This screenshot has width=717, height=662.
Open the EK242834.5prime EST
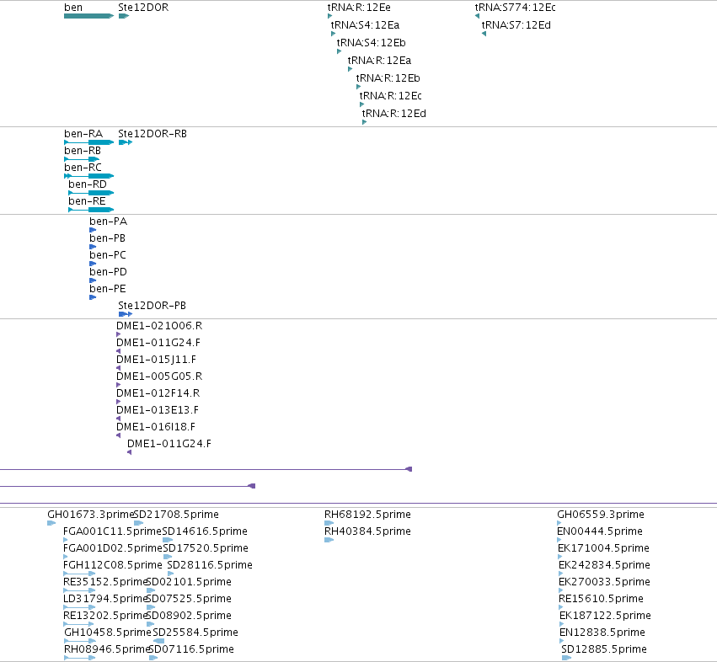[561, 574]
